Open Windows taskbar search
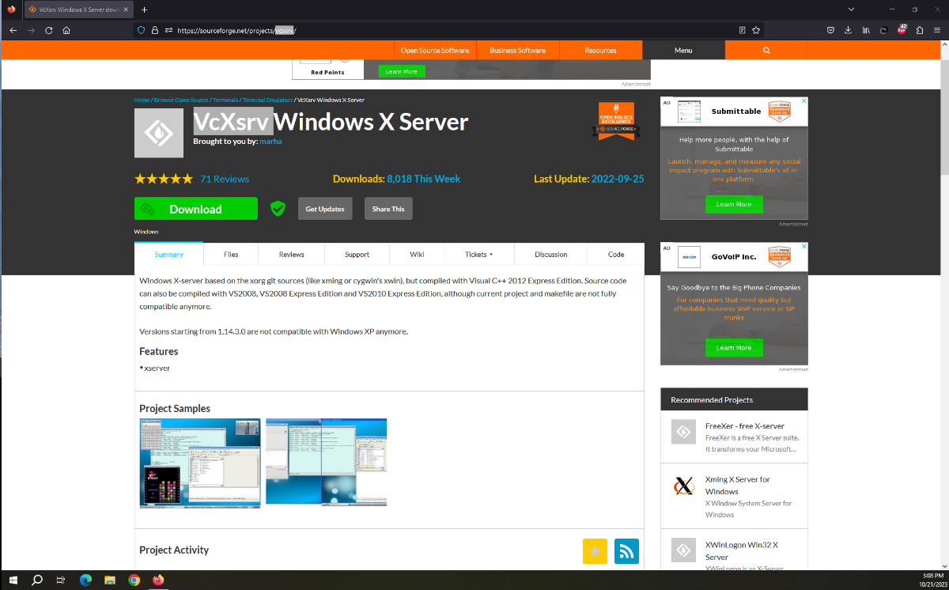Image resolution: width=949 pixels, height=590 pixels. [x=37, y=580]
